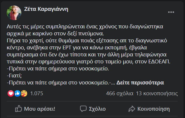This screenshot has height=118, width=185.
Task: Expand the post with Δείτε περισσότερα
Action: 140,83
